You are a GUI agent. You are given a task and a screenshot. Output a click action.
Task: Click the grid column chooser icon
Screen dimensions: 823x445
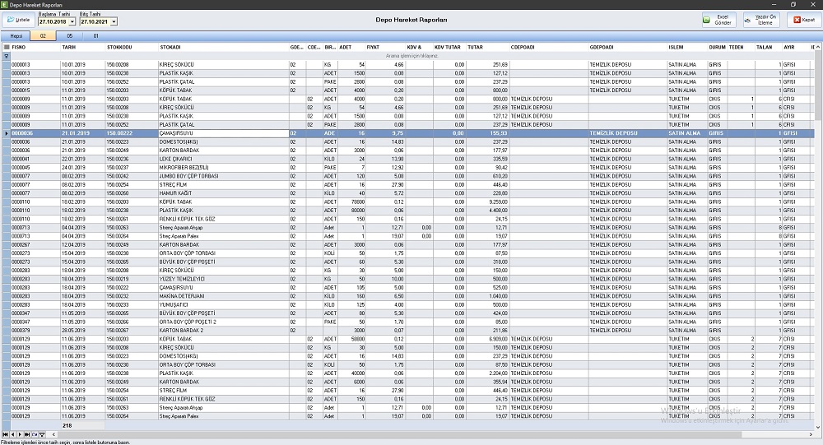point(7,47)
